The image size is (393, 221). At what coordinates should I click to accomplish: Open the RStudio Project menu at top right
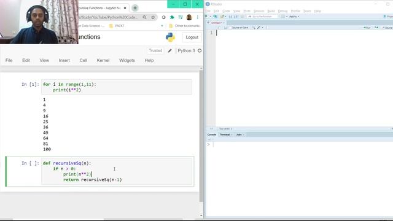click(388, 17)
